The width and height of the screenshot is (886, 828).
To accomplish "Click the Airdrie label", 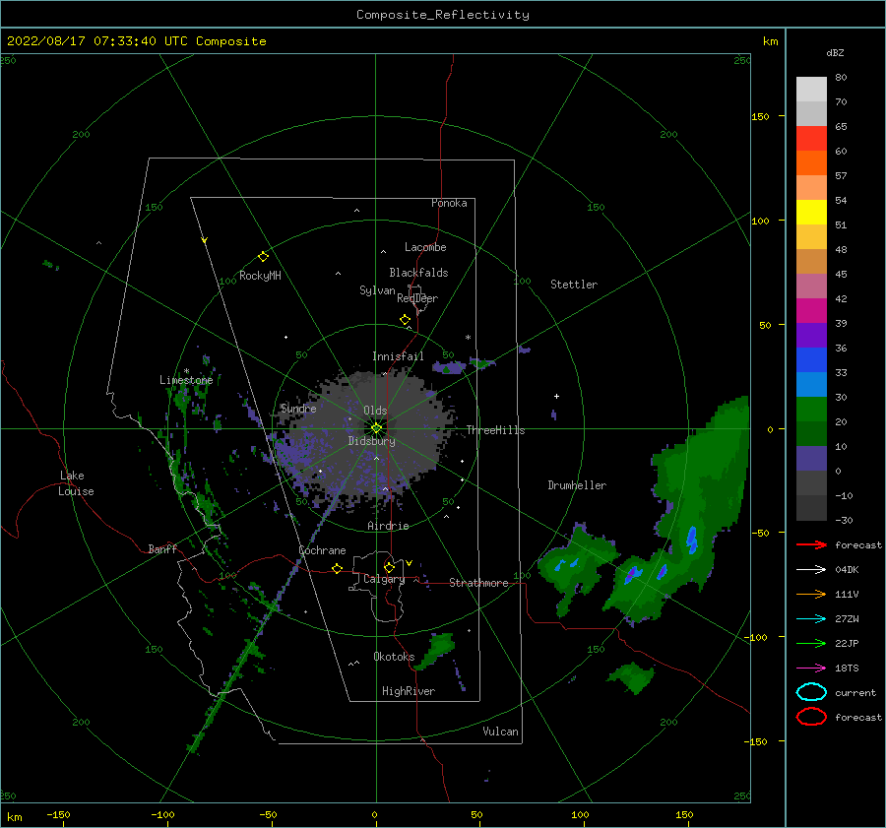I will [x=388, y=526].
